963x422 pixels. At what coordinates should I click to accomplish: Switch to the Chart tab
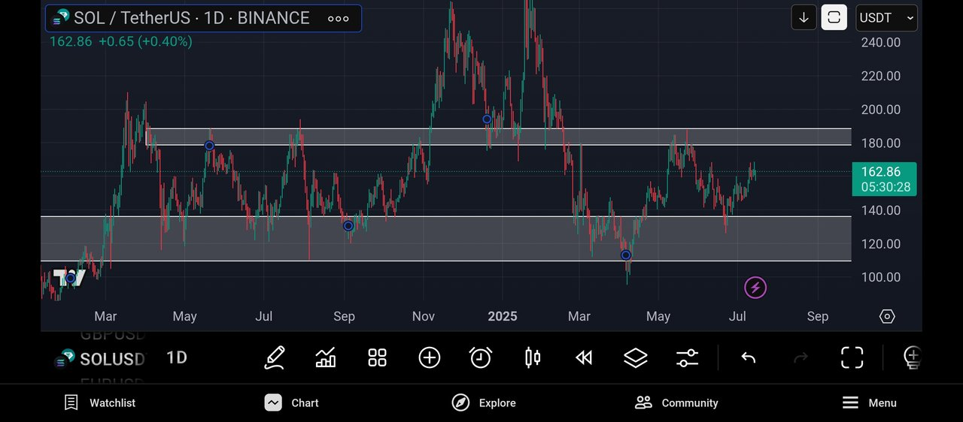coord(292,403)
